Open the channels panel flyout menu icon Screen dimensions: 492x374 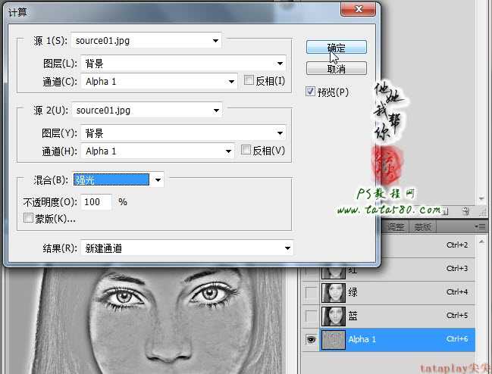[480, 226]
